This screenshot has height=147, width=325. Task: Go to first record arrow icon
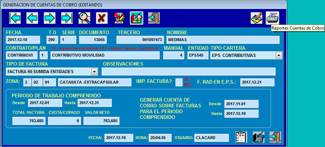tap(15, 18)
